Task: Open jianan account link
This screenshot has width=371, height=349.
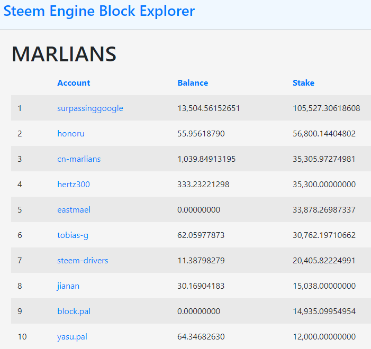Action: [68, 286]
